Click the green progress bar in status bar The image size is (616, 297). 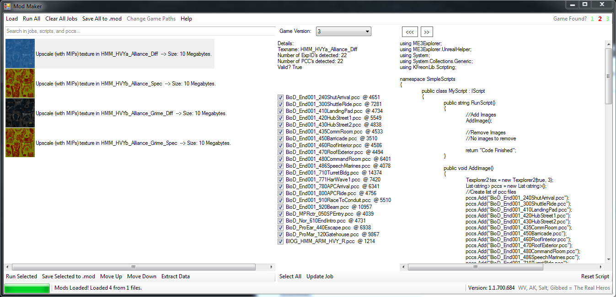[27, 288]
